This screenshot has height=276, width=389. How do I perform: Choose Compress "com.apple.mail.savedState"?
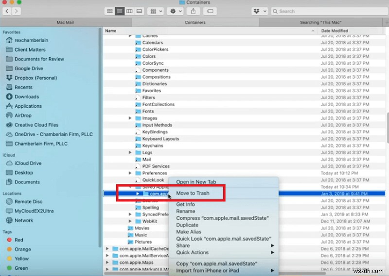224,218
